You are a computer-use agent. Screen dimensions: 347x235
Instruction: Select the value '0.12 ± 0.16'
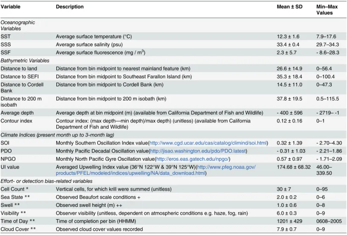289,121
